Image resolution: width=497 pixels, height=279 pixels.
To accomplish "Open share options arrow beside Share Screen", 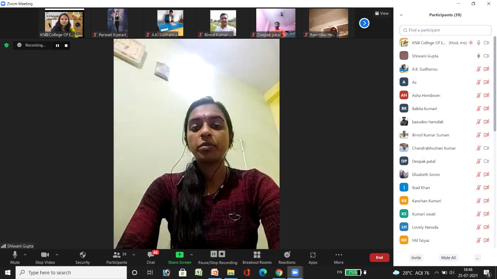I will [x=191, y=255].
